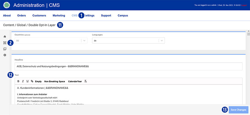250x115 pixels.
Task: Toggle bold formatting in the text editor
Action: [18, 81]
